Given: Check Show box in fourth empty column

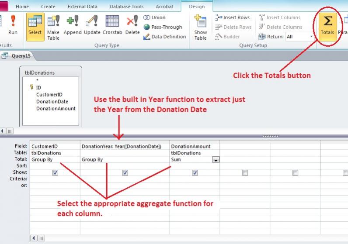Looking at the screenshot, I should pos(245,172).
